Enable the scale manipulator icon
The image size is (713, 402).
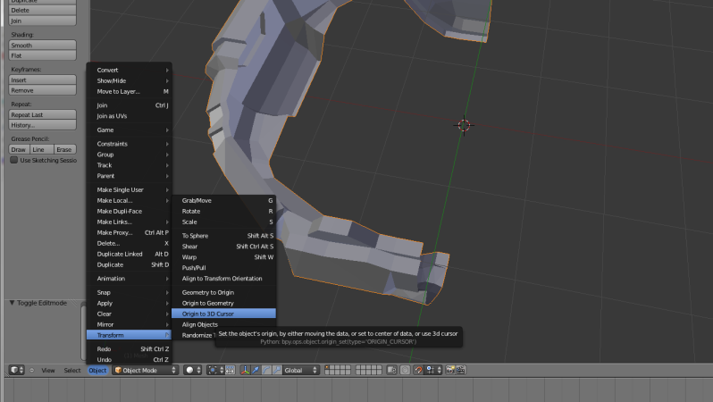click(x=276, y=370)
